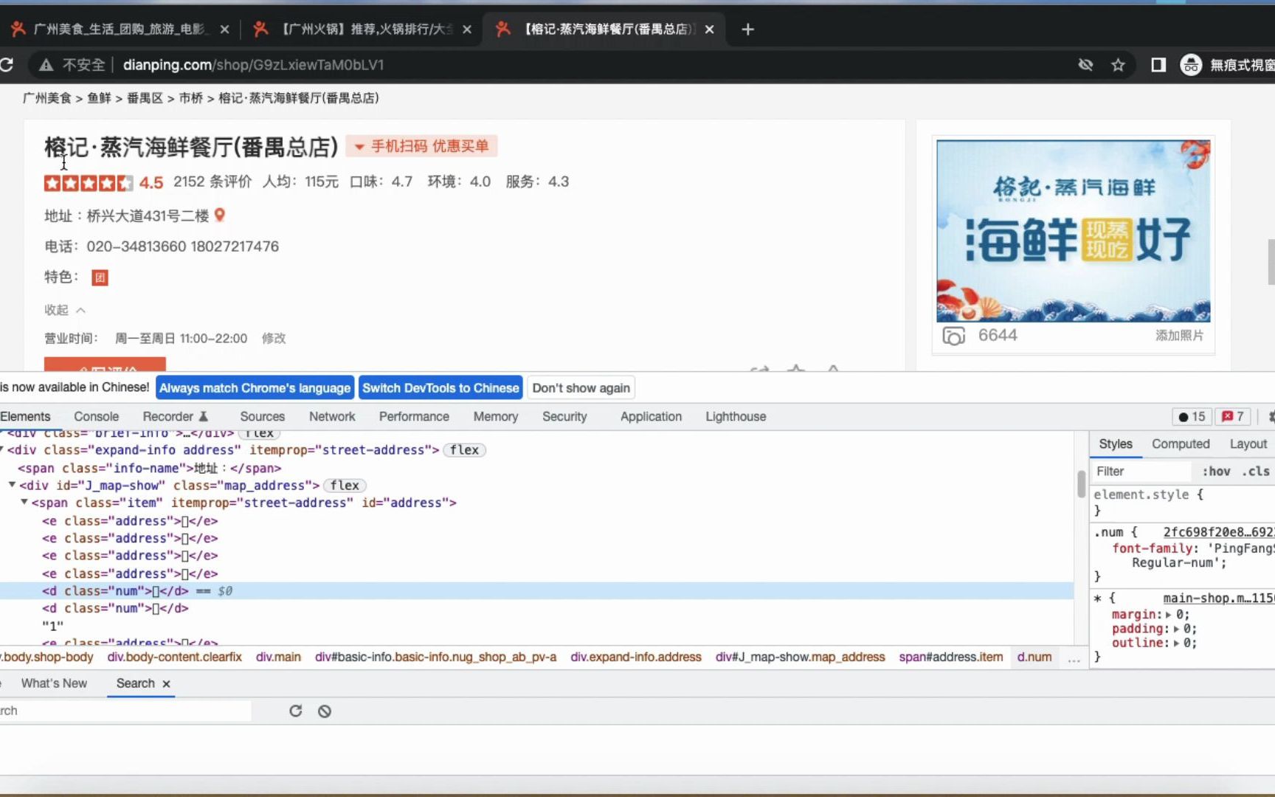
Task: Expand the margin property triangle in Styles
Action: (x=1168, y=615)
